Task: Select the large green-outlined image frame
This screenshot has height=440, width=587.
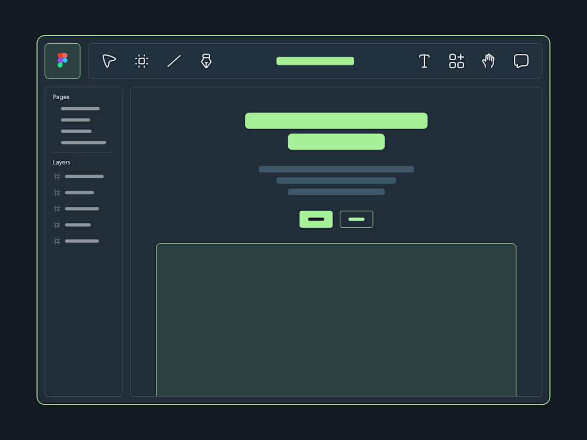Action: click(x=336, y=320)
